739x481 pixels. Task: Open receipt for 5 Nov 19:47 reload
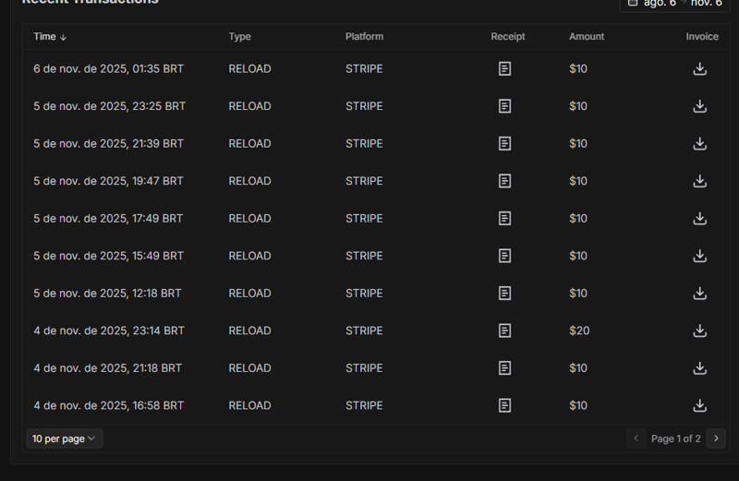coord(504,181)
